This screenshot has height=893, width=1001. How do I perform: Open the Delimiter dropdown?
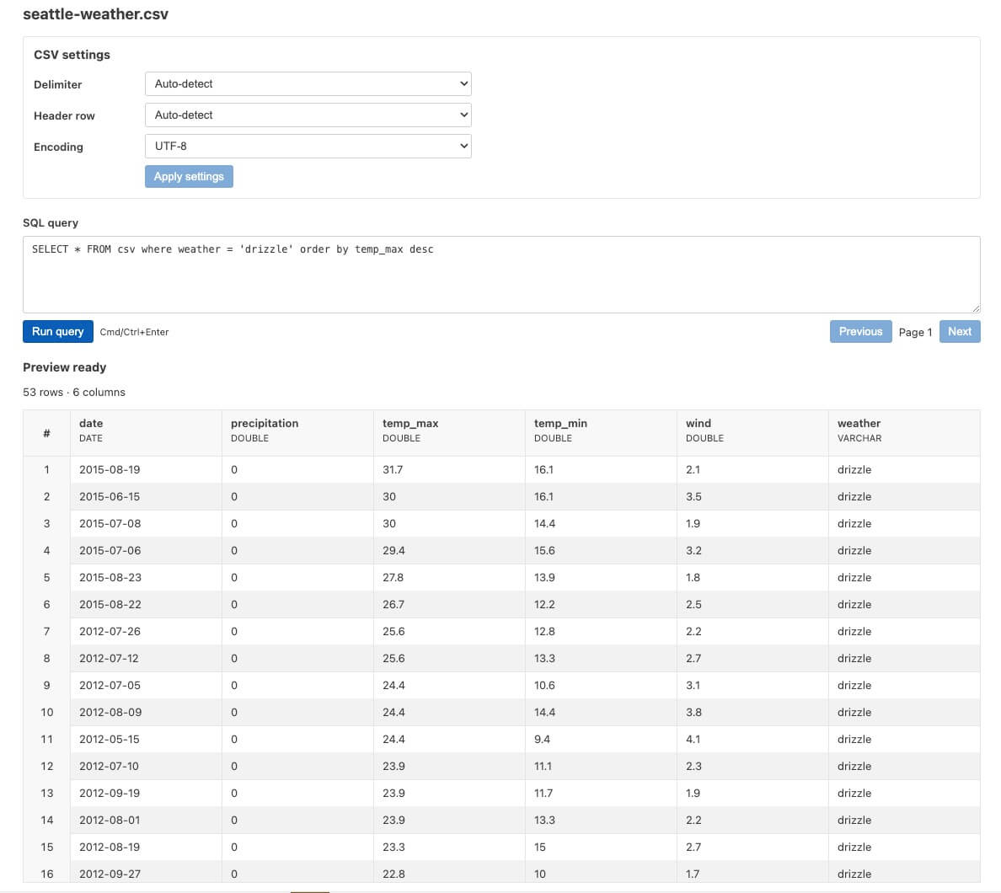[308, 83]
